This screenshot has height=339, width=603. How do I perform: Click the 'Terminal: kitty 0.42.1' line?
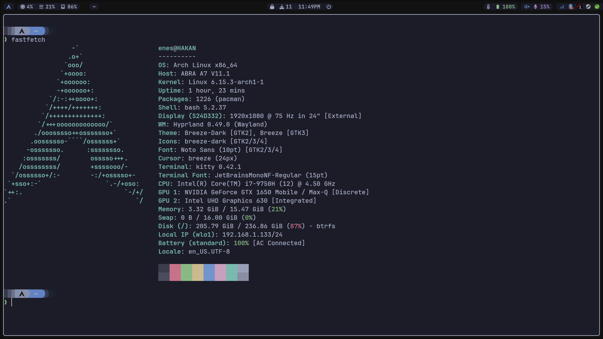pos(200,167)
